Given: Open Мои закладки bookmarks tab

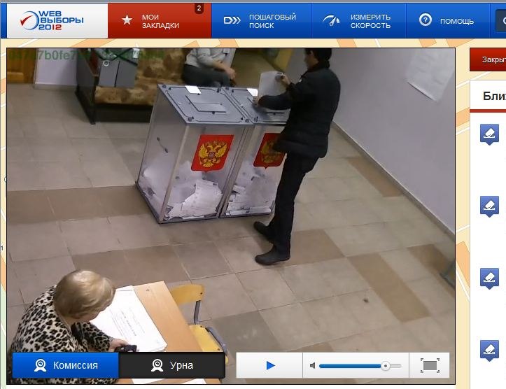Looking at the screenshot, I should pos(160,20).
